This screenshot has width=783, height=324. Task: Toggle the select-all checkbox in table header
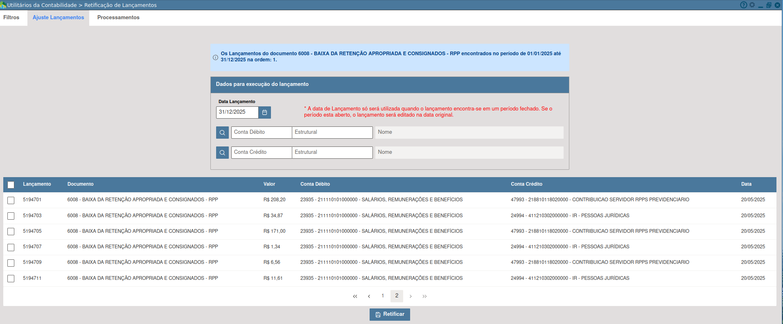11,185
